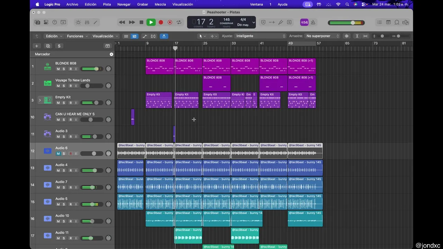
Task: Open the media Browsers
Action: [x=406, y=22]
